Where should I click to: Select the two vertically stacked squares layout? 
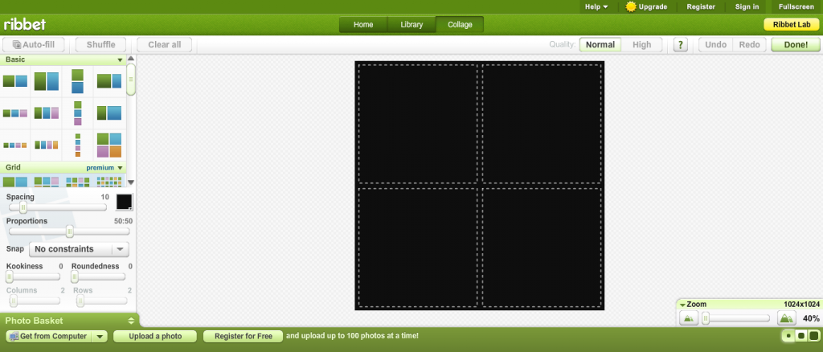pyautogui.click(x=78, y=81)
